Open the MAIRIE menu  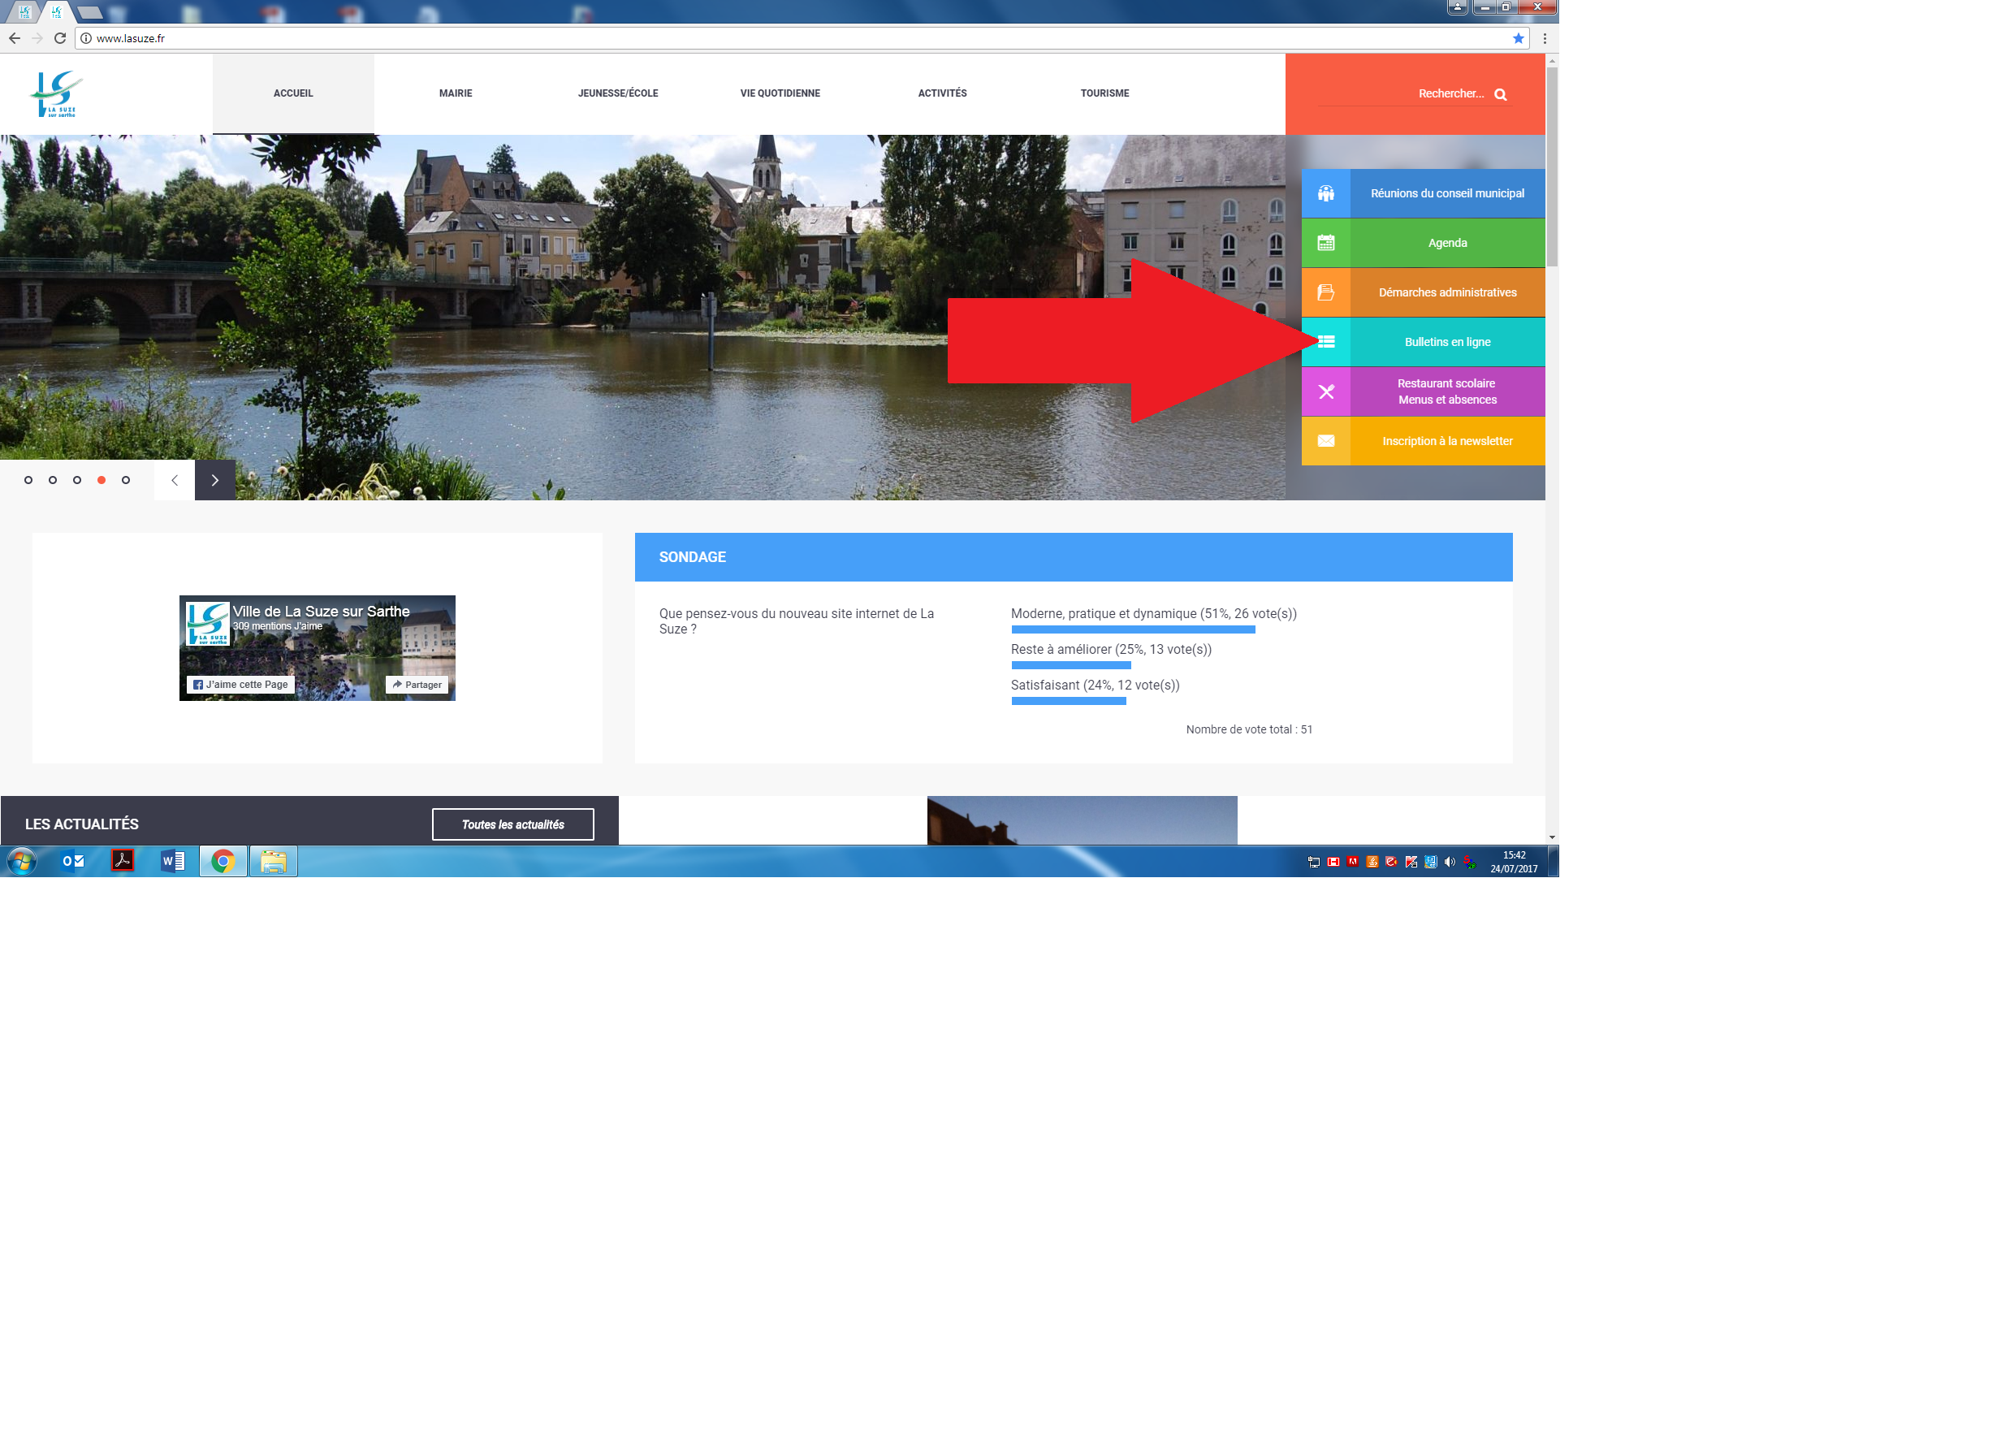[x=456, y=93]
